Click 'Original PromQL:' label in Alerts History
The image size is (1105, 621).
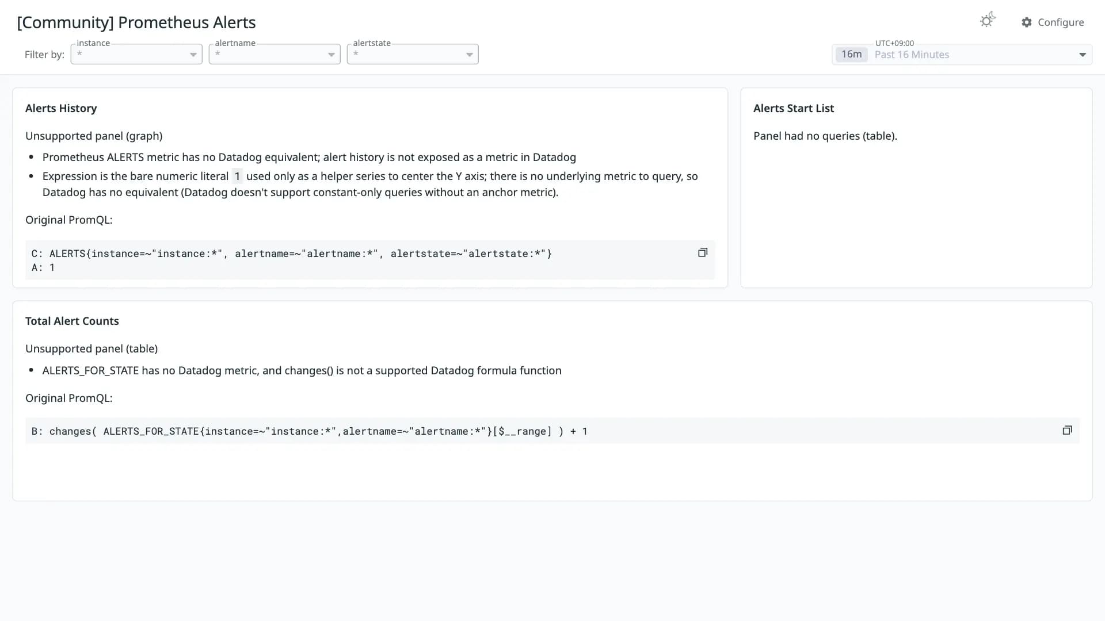[69, 220]
